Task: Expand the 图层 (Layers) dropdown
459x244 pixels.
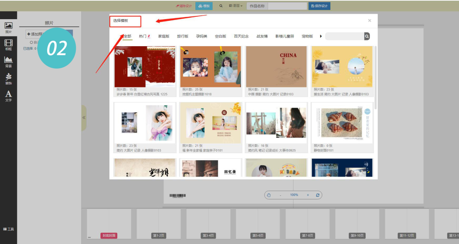Action: 235,6
